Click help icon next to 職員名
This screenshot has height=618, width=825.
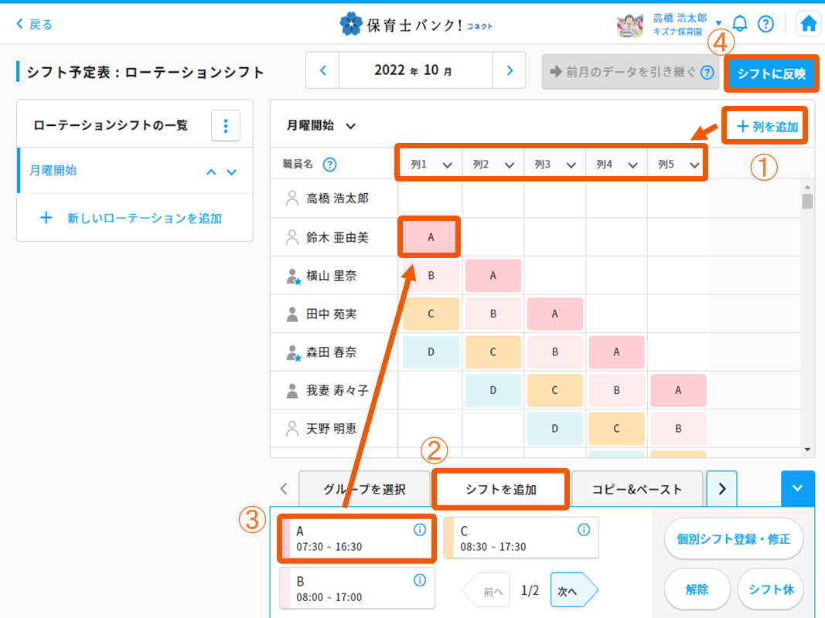click(329, 164)
